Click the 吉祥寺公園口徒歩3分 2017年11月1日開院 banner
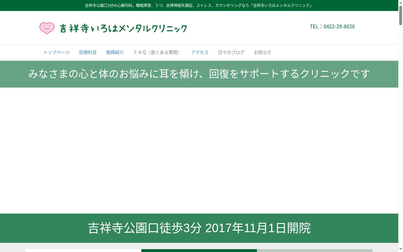This screenshot has height=252, width=403. point(199,228)
